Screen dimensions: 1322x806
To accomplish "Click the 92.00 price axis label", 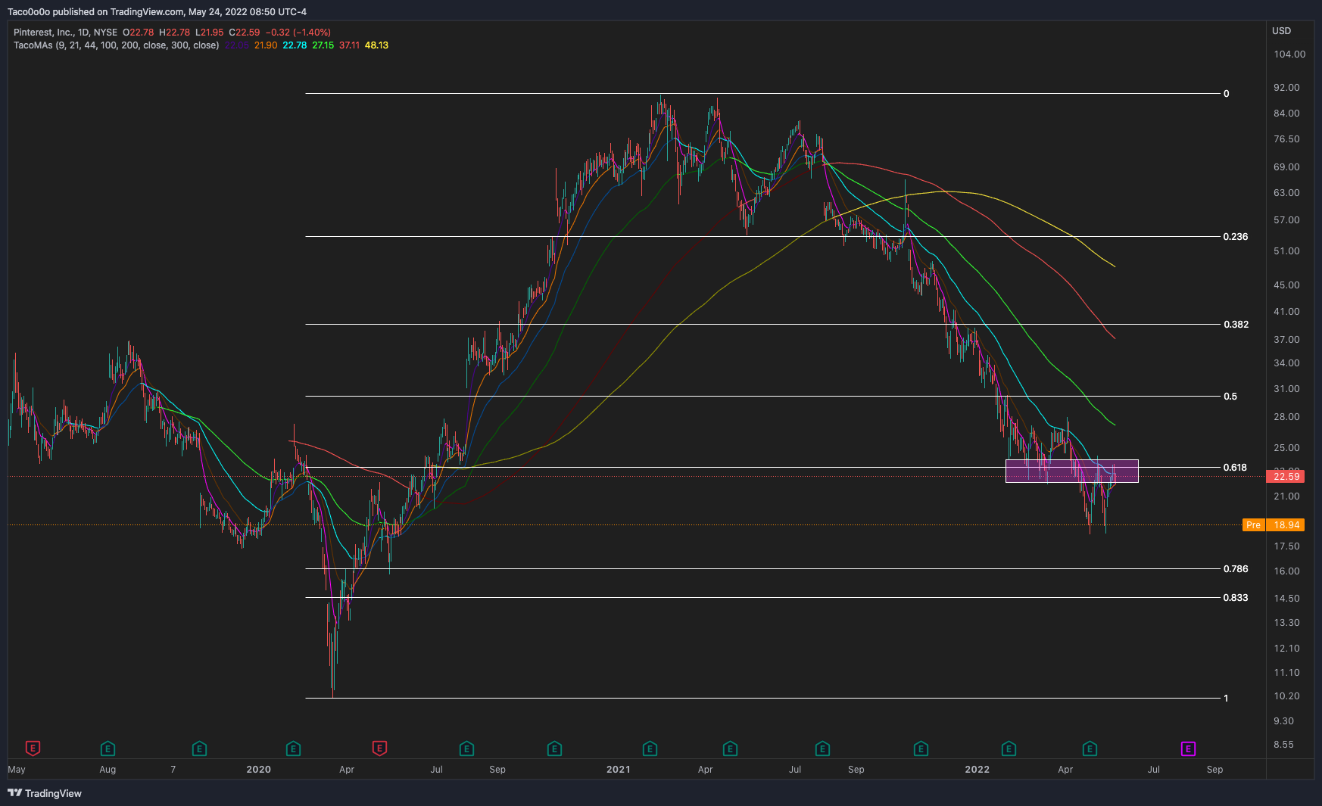I will click(x=1286, y=88).
